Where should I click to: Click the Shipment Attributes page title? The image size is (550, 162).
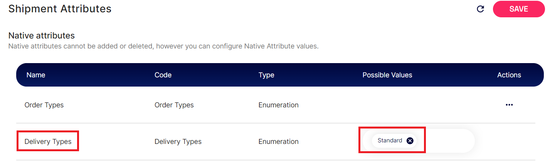(60, 8)
